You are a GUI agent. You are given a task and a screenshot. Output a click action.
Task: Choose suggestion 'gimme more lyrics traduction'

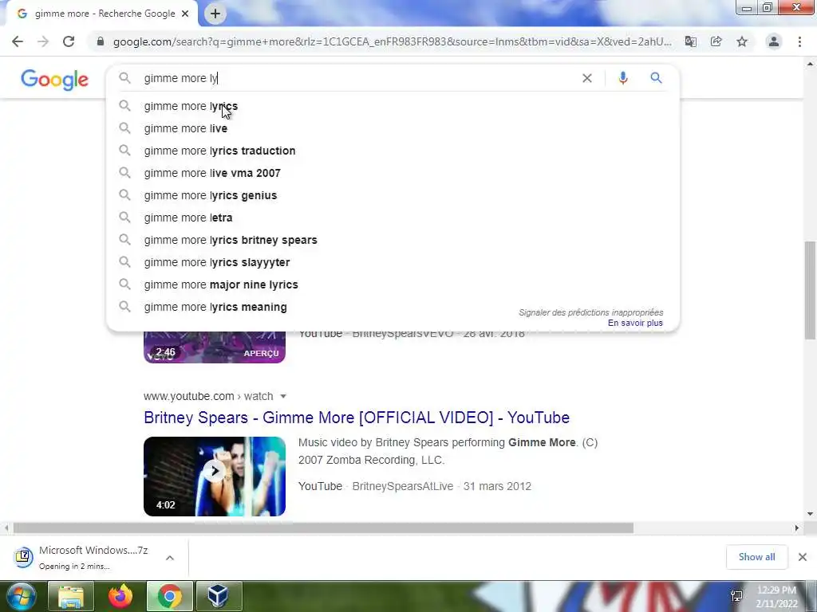[x=393, y=151]
